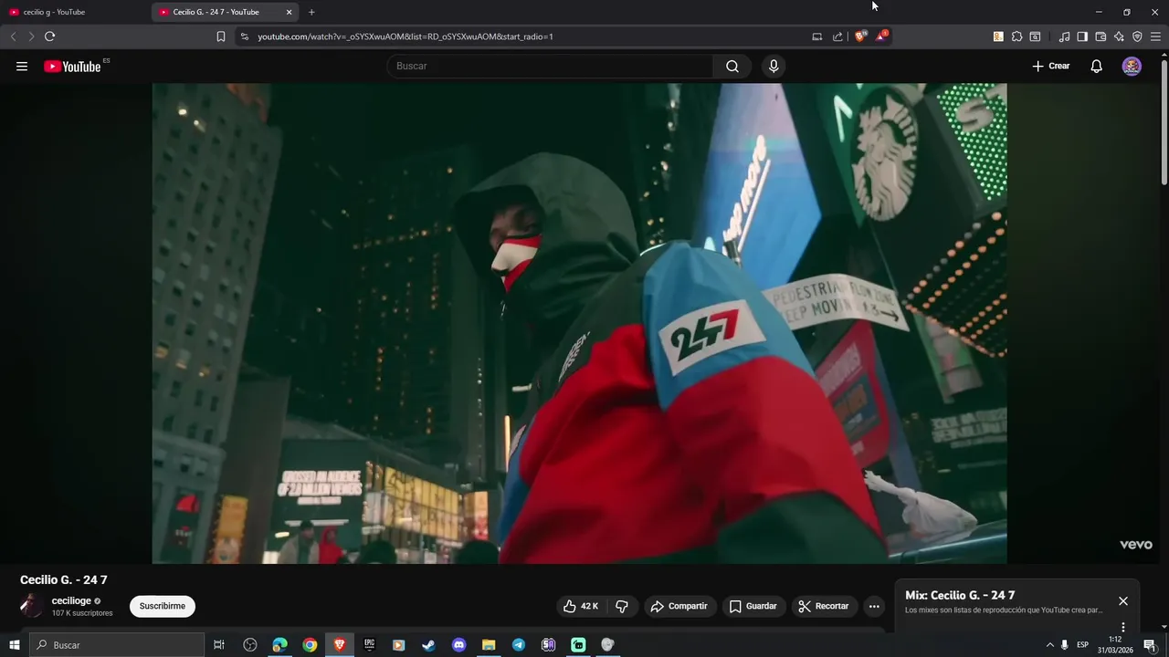1169x657 pixels.
Task: Open the YouTube hamburger guide menu
Action: pyautogui.click(x=22, y=66)
